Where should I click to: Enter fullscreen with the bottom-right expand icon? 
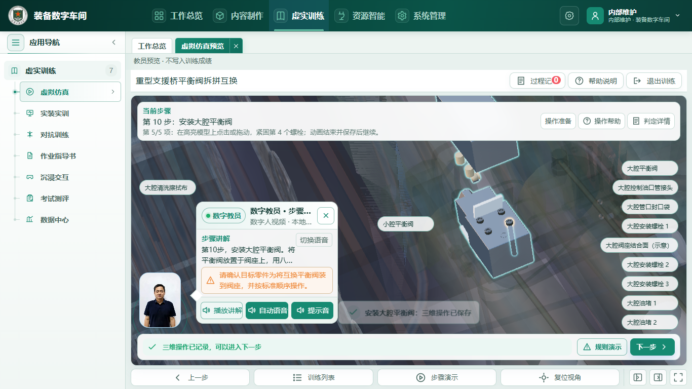677,377
